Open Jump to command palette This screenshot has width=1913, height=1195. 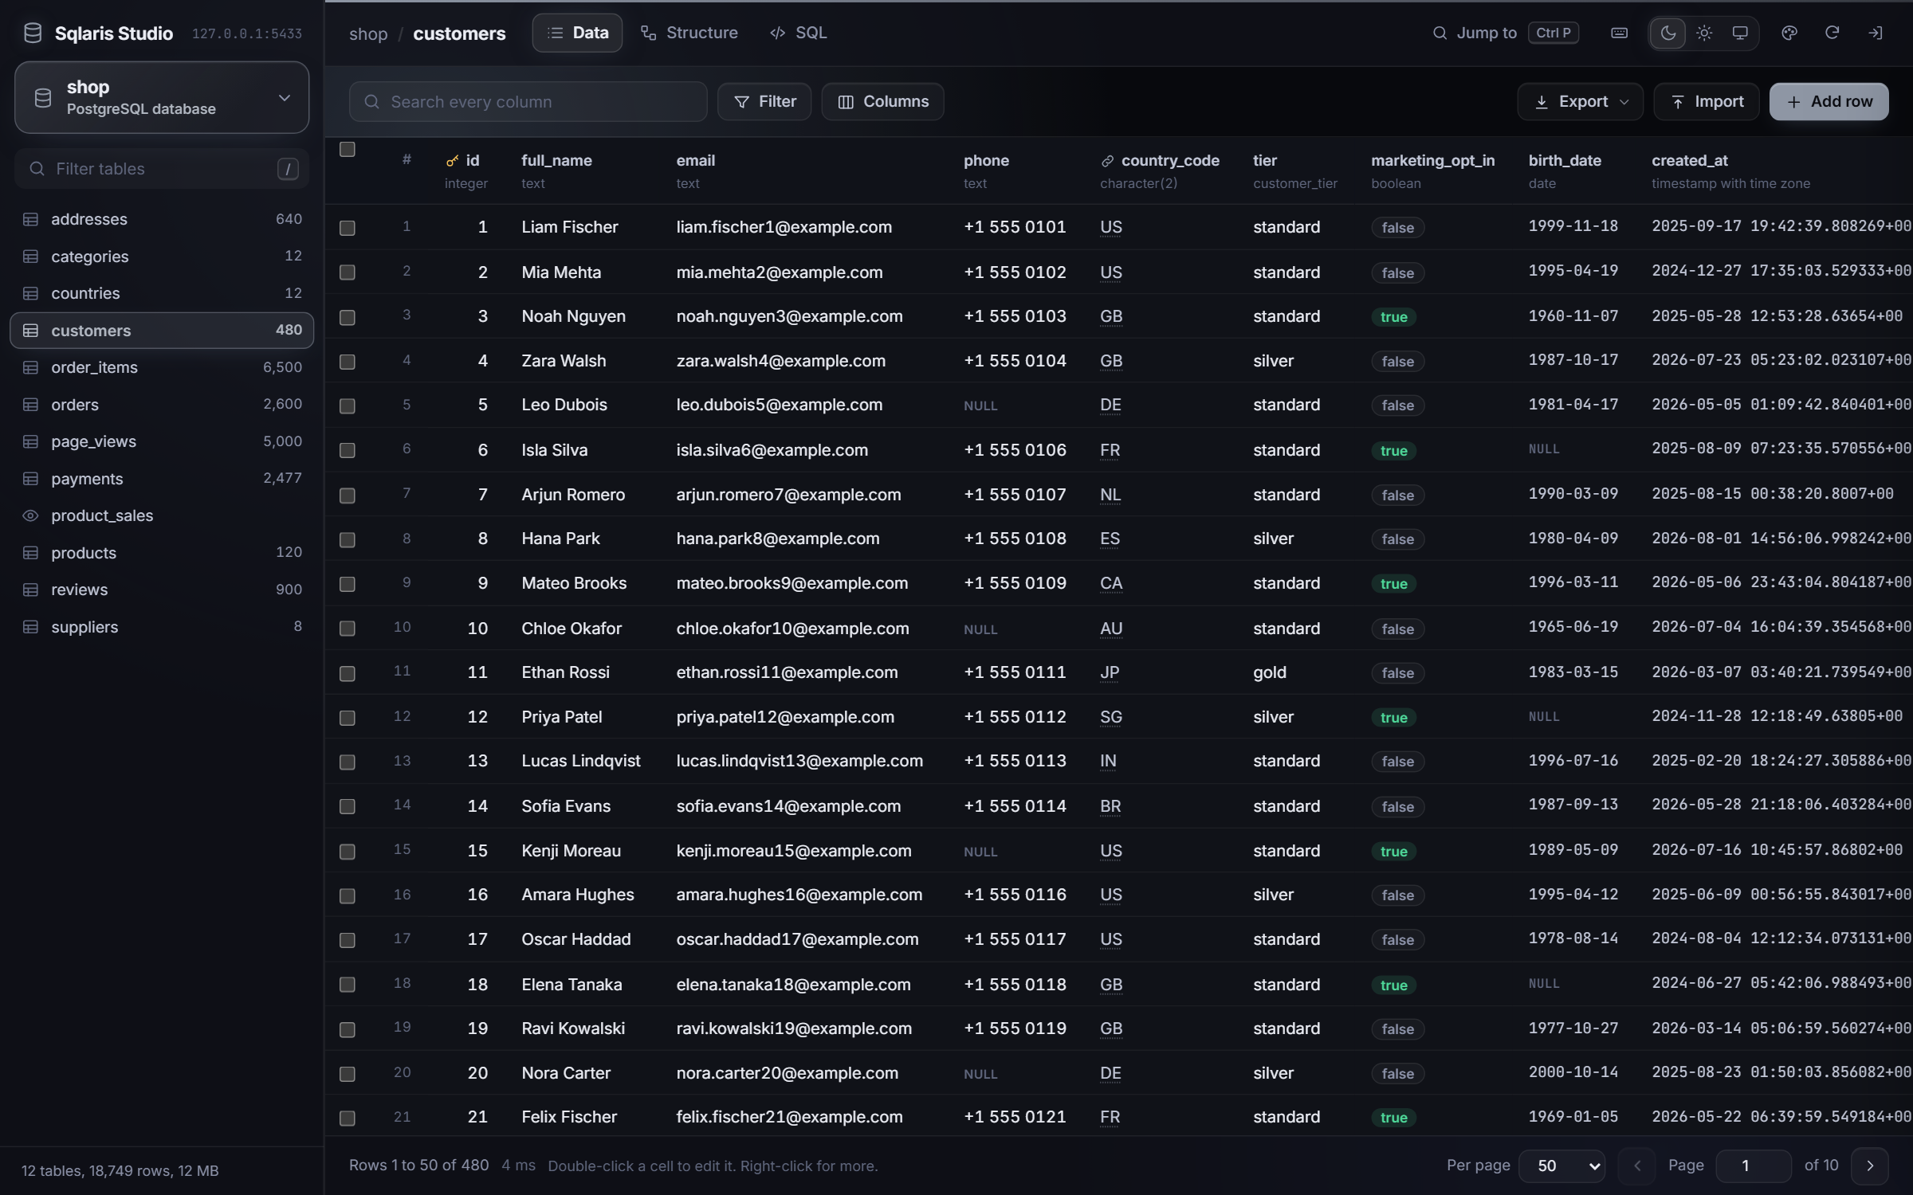click(1505, 33)
